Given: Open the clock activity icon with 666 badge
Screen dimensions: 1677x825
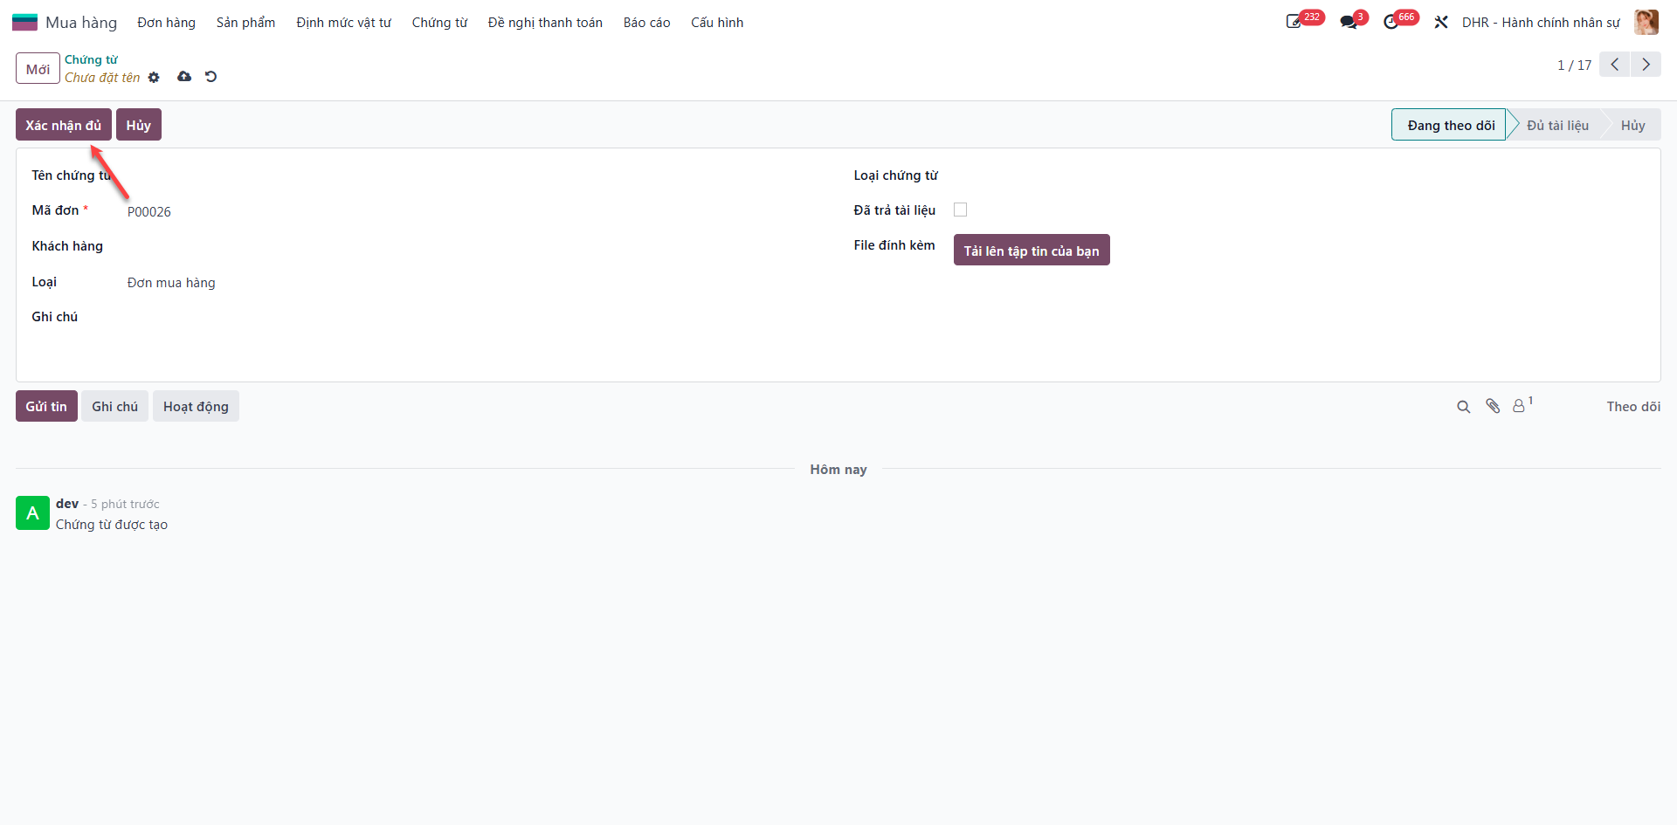Looking at the screenshot, I should click(1391, 22).
